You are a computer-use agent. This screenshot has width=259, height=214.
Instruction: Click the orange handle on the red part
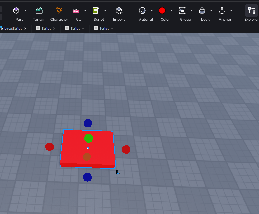(87, 157)
